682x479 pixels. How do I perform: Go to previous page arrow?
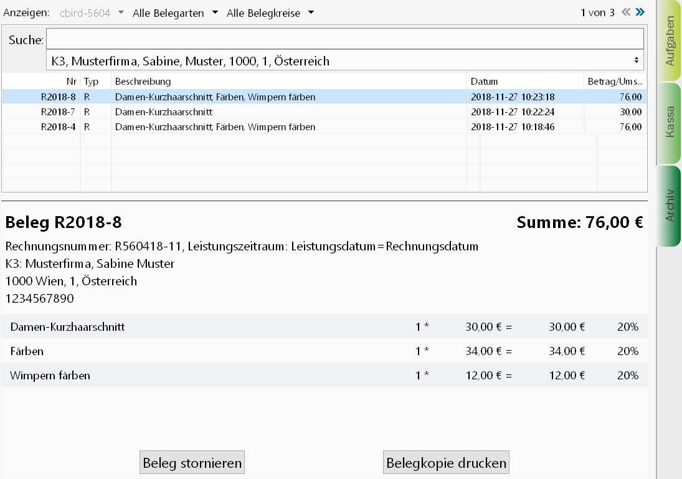[x=626, y=12]
